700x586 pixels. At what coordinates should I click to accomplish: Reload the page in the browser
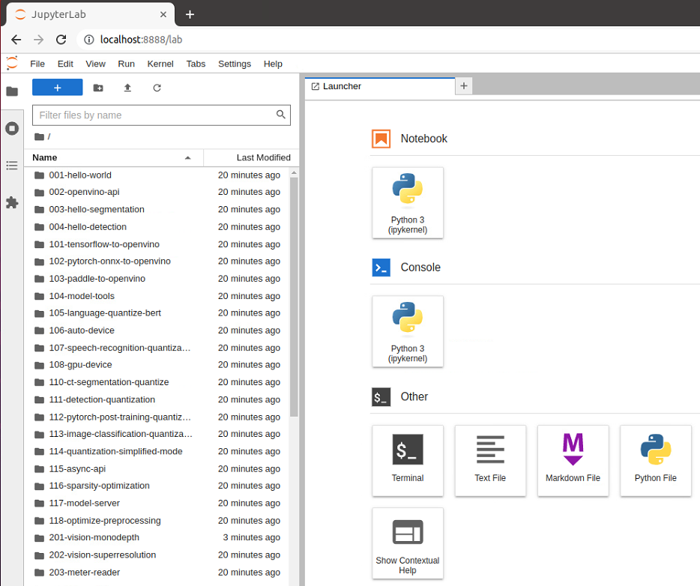pos(61,40)
